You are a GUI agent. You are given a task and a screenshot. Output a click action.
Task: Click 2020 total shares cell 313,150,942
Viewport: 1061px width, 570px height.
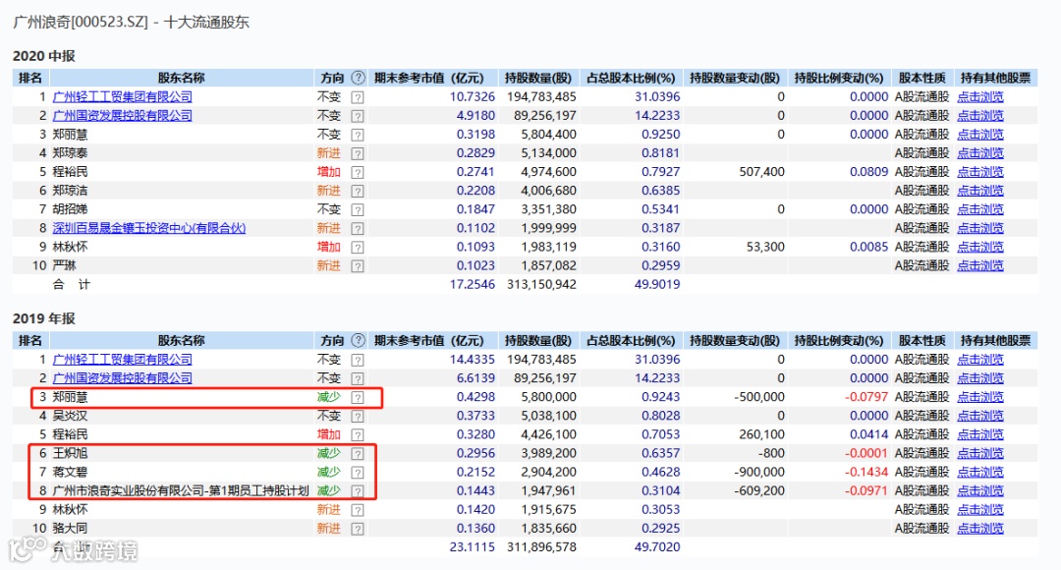(542, 284)
